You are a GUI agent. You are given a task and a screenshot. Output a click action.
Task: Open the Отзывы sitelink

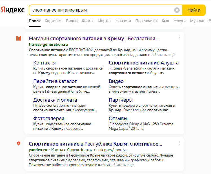118,119
